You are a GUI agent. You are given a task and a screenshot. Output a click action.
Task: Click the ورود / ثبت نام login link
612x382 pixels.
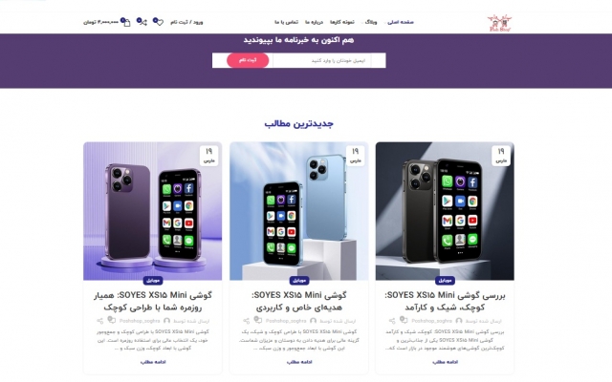coord(186,22)
